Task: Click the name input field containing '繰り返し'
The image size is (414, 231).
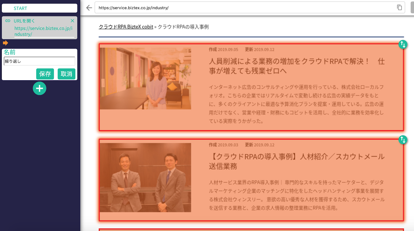Action: pyautogui.click(x=40, y=61)
